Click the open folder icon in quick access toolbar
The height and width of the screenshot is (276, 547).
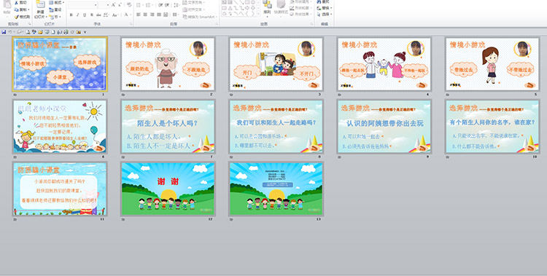(40, 32)
